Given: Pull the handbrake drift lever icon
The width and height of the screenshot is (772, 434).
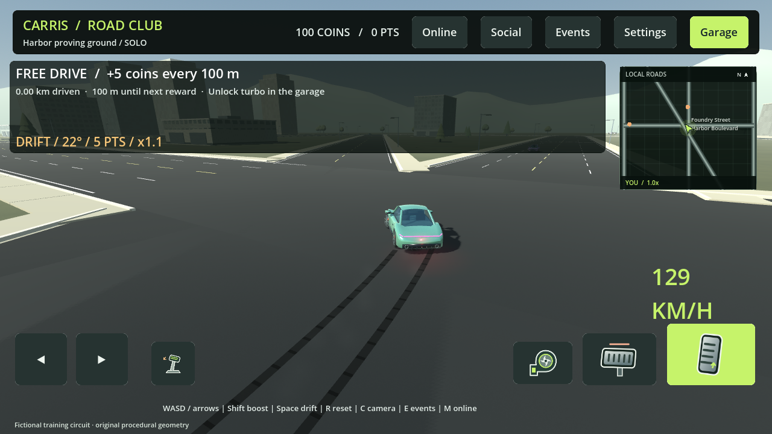Looking at the screenshot, I should click(x=173, y=363).
